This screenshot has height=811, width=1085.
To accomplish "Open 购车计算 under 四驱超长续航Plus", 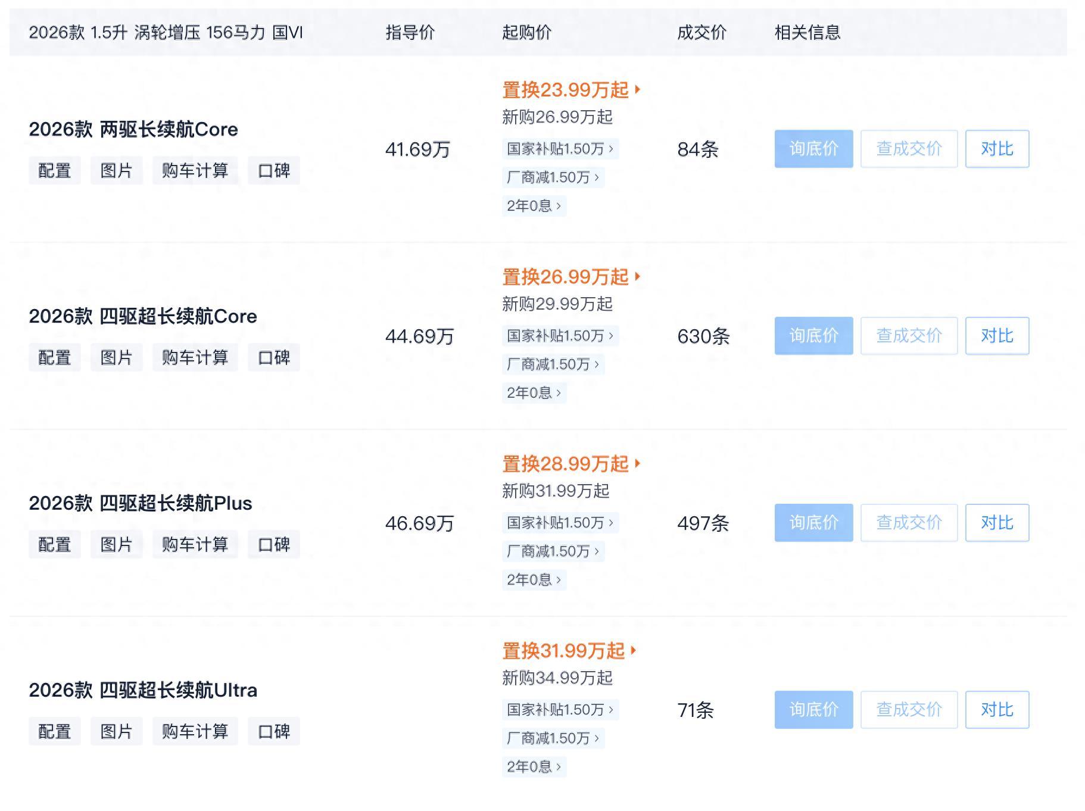I will tap(195, 545).
